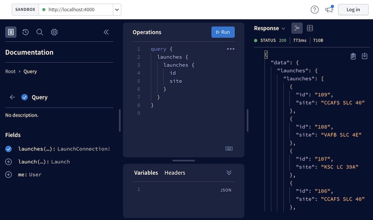Collapse the Variables panel with double chevron
Screen dimensions: 373x220
point(229,172)
